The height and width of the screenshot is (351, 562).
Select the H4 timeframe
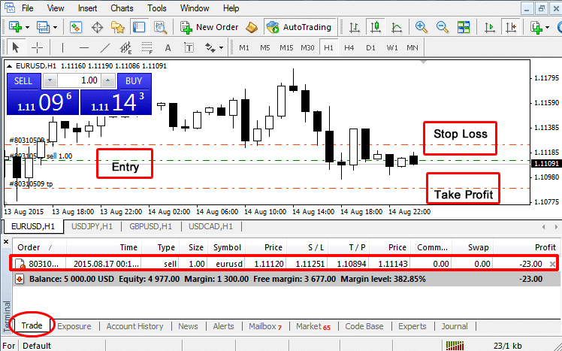[349, 47]
